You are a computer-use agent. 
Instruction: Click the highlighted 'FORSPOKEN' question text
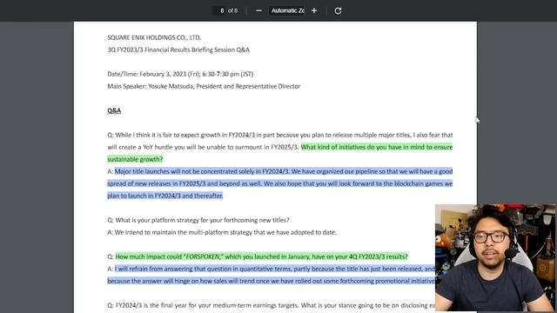pos(261,256)
